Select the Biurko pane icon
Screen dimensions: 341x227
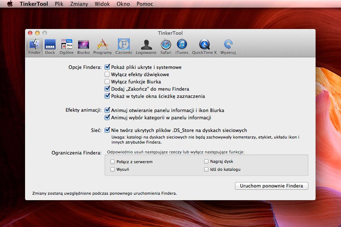point(83,46)
